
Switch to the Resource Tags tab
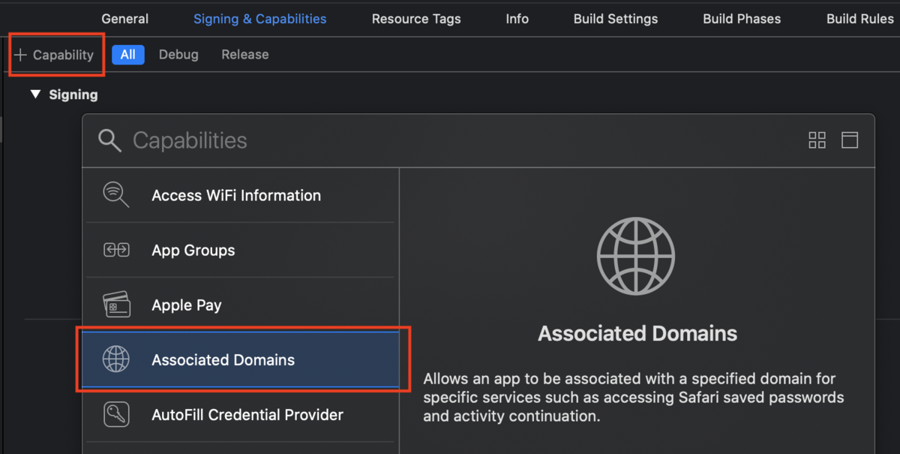pyautogui.click(x=416, y=19)
